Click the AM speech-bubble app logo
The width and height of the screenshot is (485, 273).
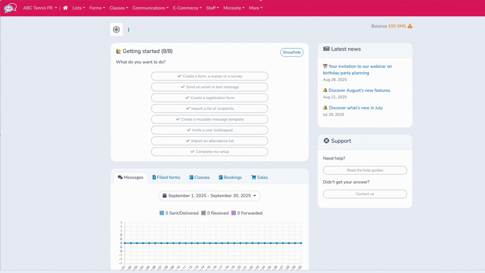tap(10, 8)
